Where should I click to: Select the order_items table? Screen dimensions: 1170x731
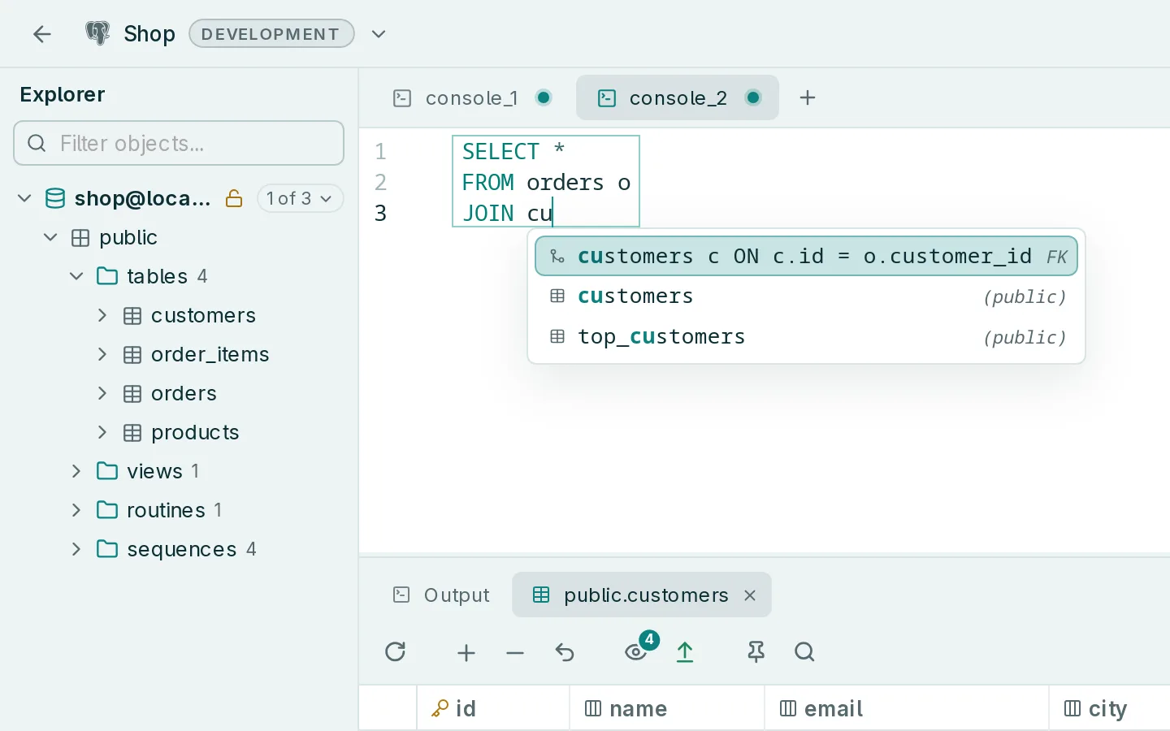click(x=210, y=354)
